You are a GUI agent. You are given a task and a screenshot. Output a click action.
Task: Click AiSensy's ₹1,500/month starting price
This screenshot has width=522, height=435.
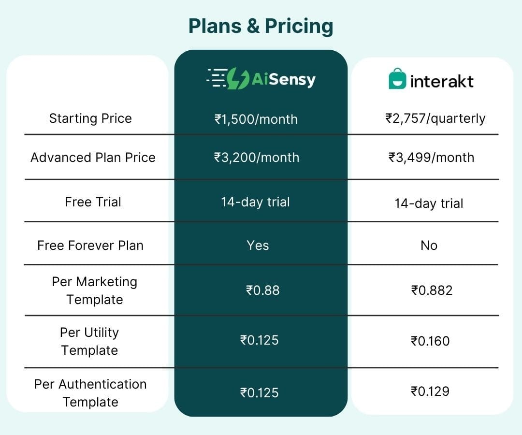point(256,119)
